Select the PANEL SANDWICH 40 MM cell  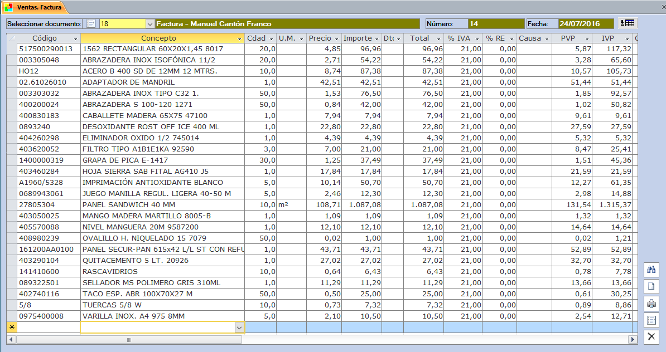click(x=162, y=205)
